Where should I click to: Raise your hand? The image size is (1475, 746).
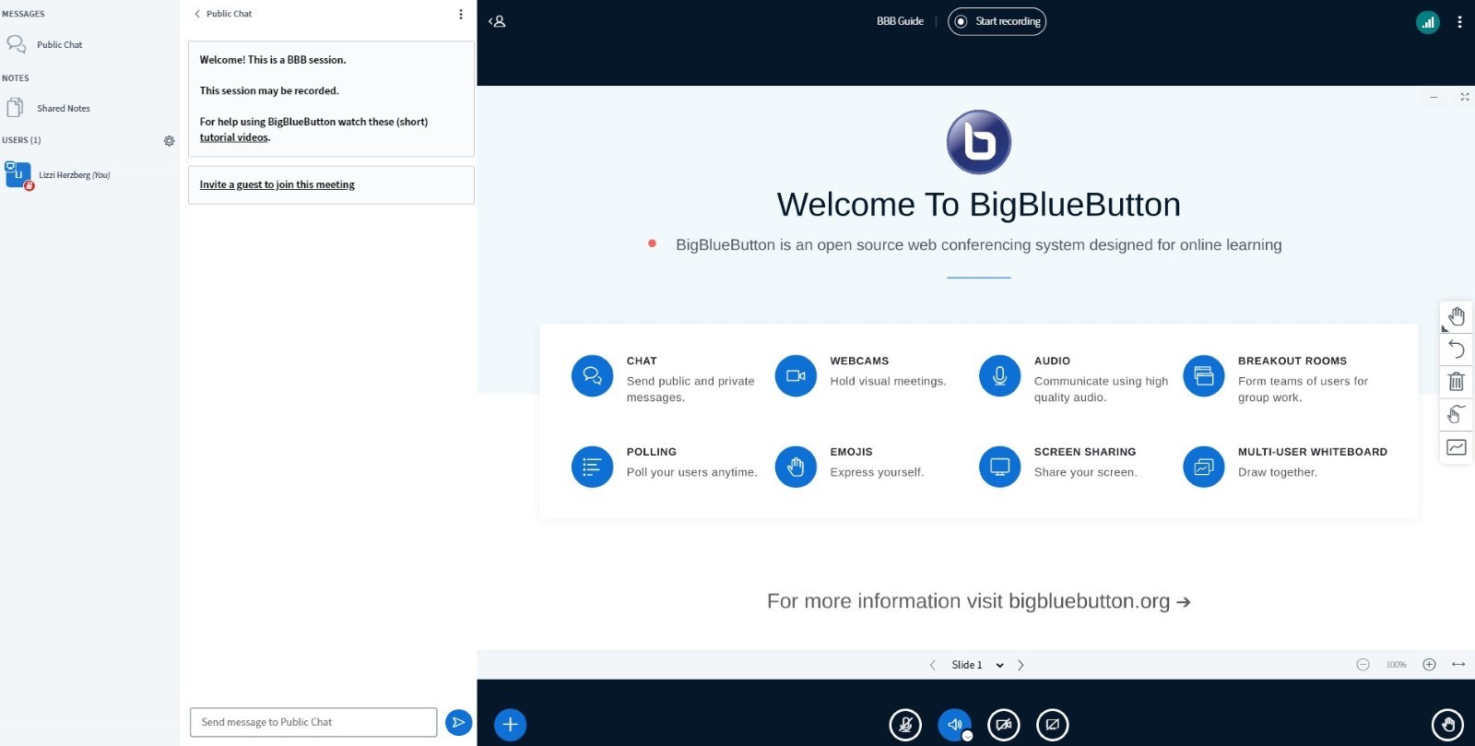point(1447,725)
